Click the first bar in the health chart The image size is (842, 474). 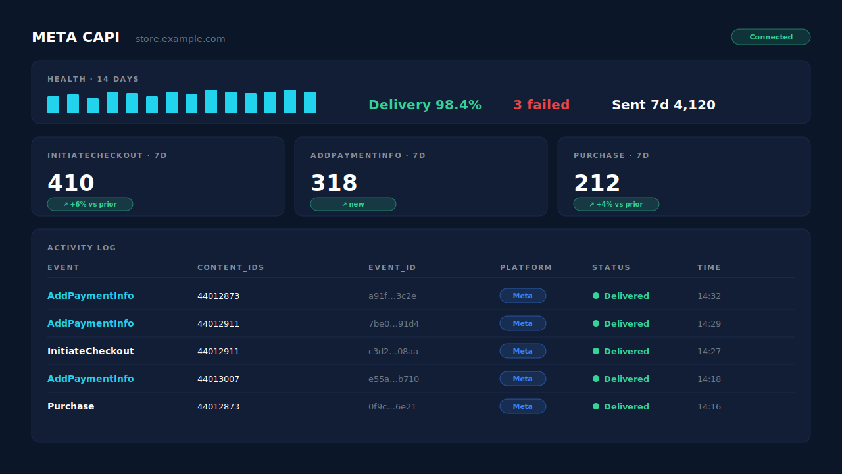[53, 105]
